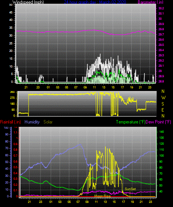The height and width of the screenshot is (207, 173).
Task: Click the 100 humidity axis value
Action: 6,128
